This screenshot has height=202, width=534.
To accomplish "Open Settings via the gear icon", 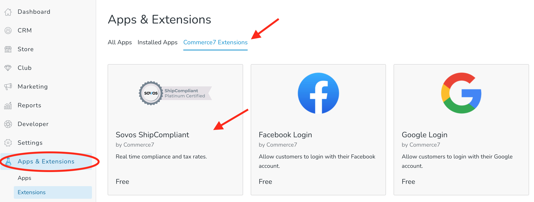I will point(8,142).
